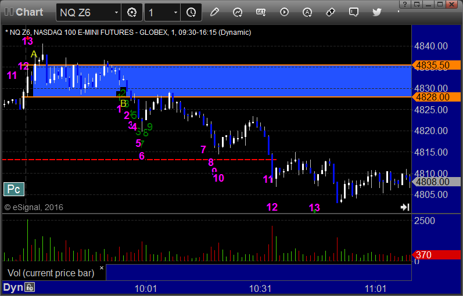Click the red 370 volume marker
This screenshot has width=463, height=296.
point(436,255)
